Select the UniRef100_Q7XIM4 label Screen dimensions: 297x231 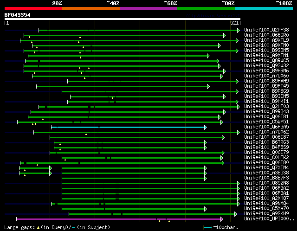point(266,168)
